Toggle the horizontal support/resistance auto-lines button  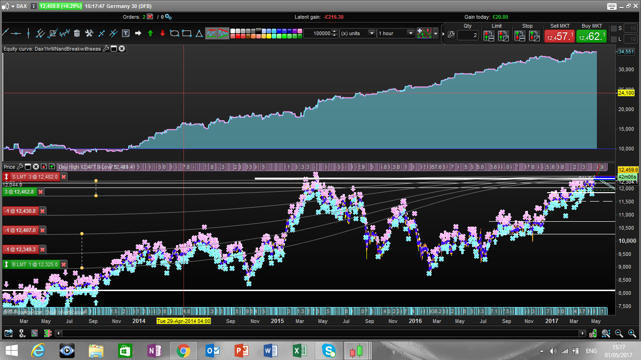(x=211, y=33)
